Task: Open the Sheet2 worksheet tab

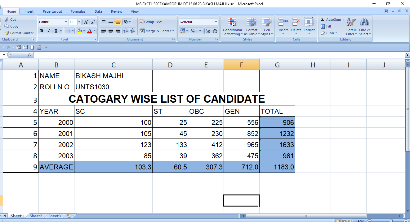Action: click(x=36, y=216)
